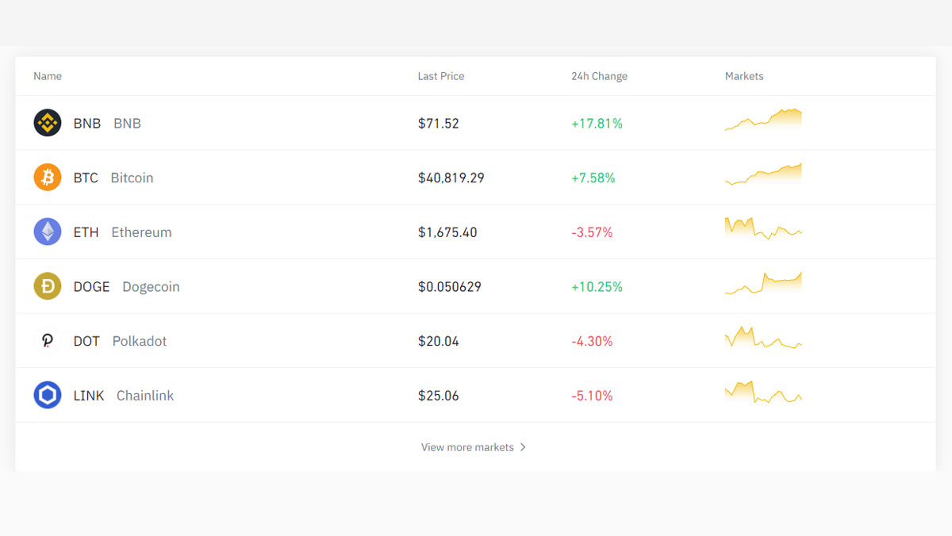Click the $71.52 BNB price
Viewport: 952px width, 536px height.
coord(439,124)
